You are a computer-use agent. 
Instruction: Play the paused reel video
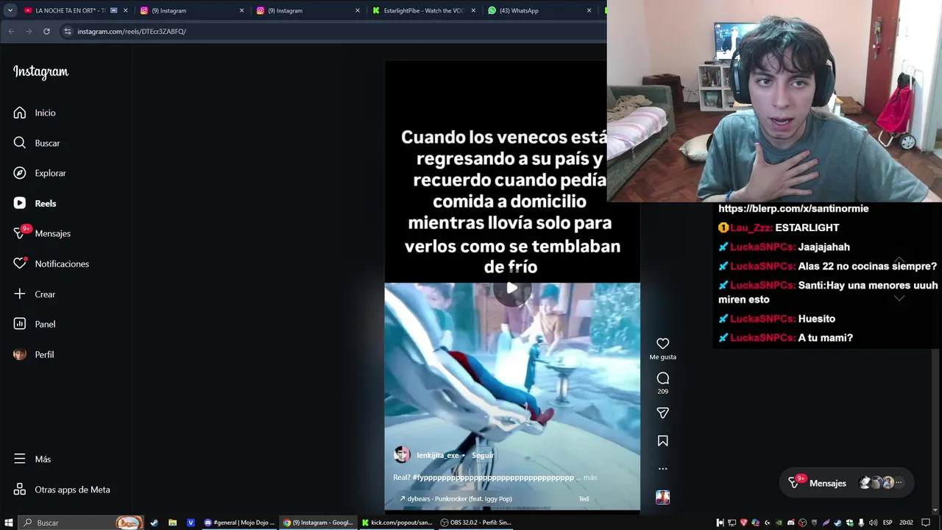click(x=512, y=288)
